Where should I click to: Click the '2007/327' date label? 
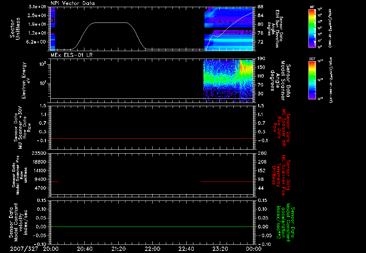(24, 249)
